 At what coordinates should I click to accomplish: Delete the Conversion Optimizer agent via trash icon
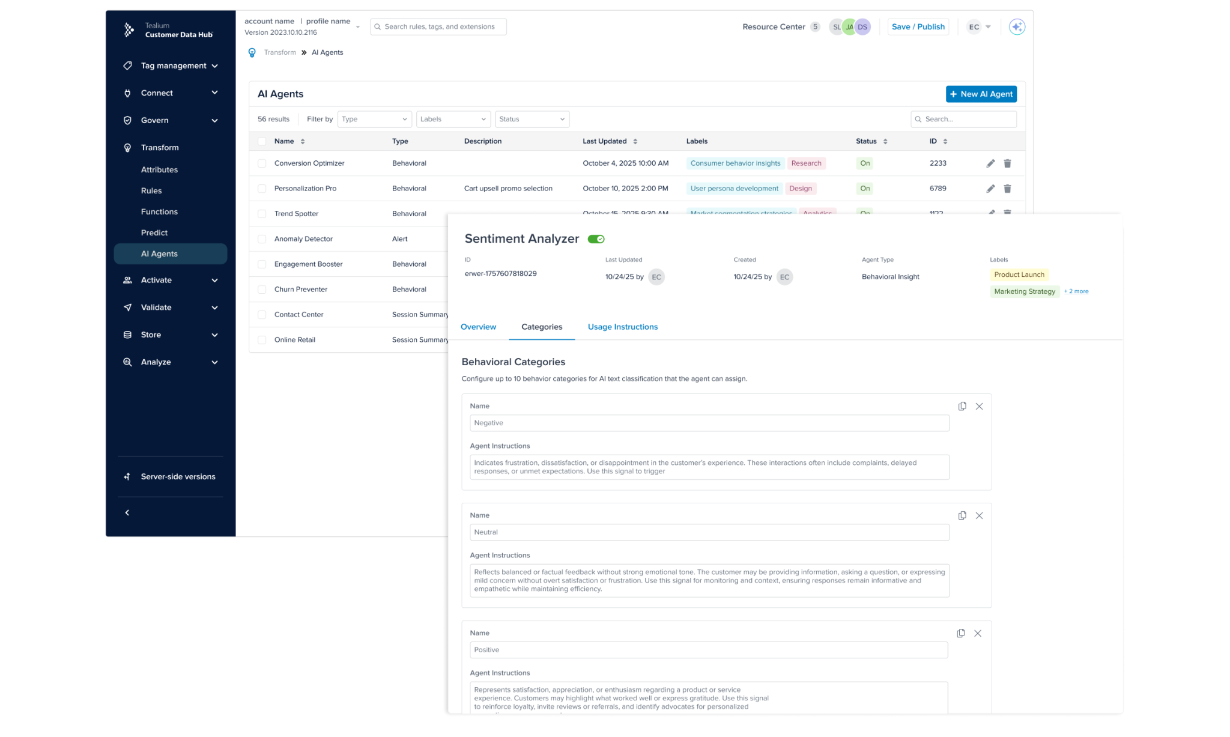[1007, 163]
